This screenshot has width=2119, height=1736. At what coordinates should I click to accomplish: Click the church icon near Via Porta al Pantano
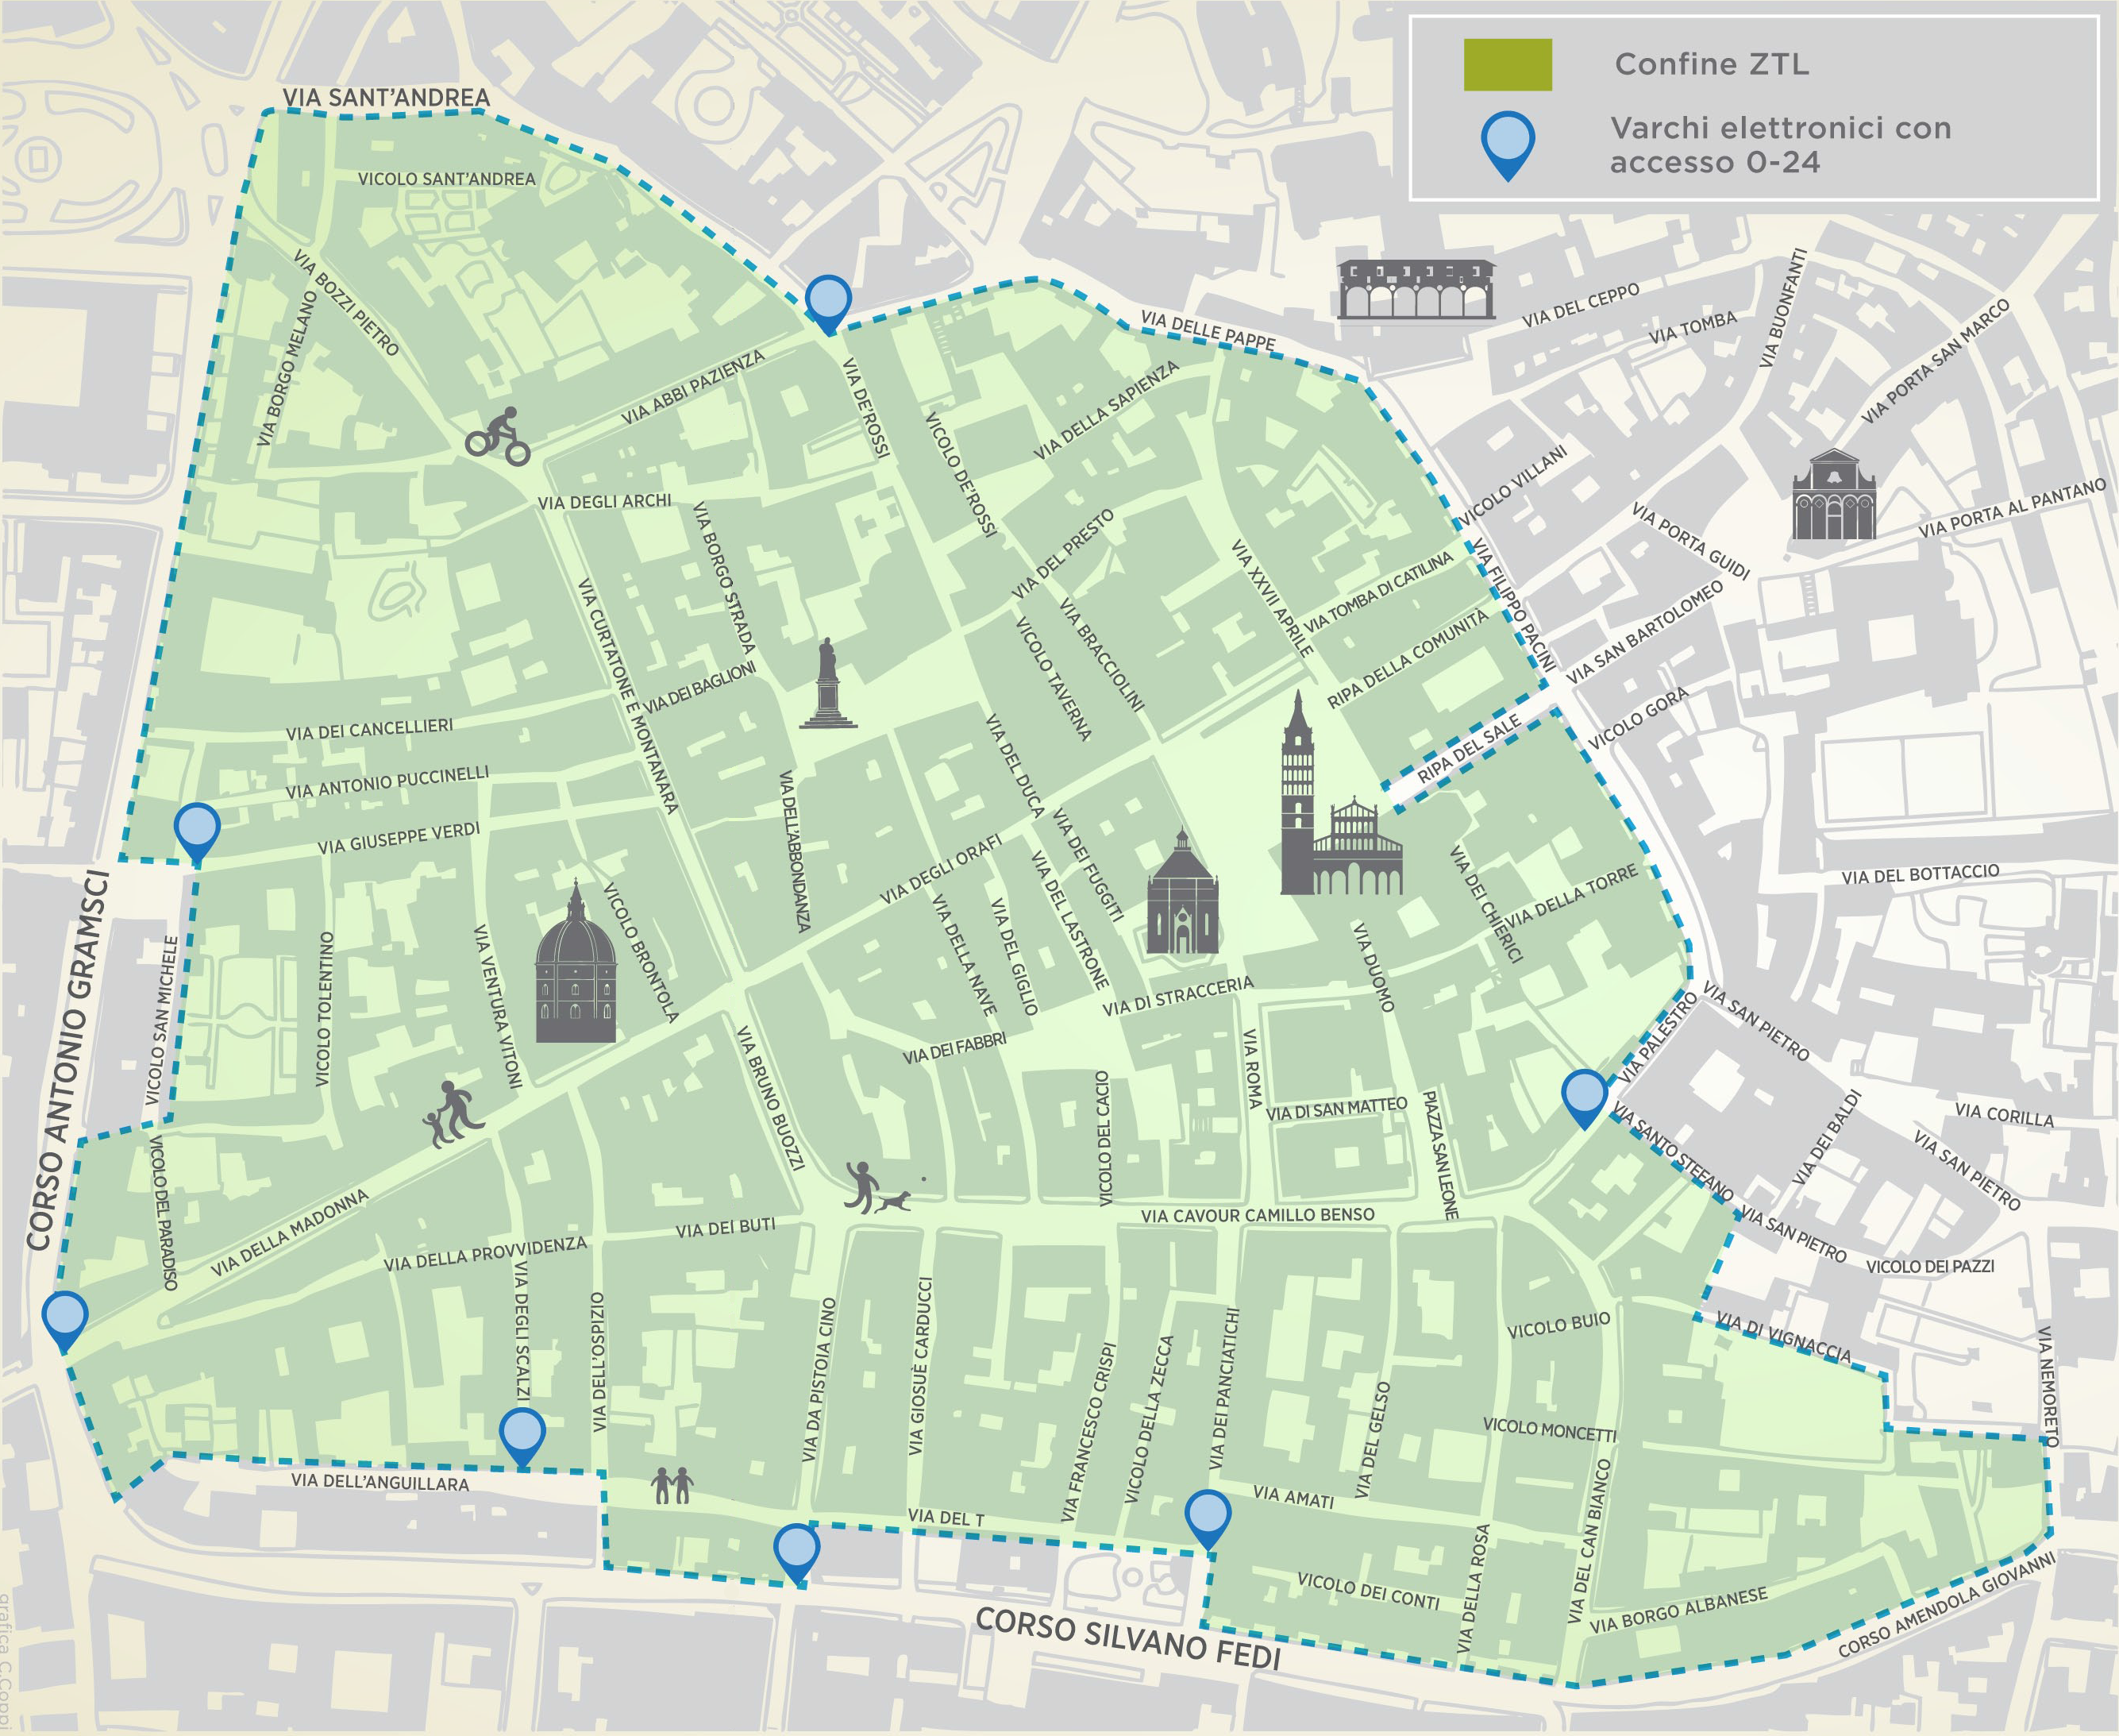point(1834,494)
